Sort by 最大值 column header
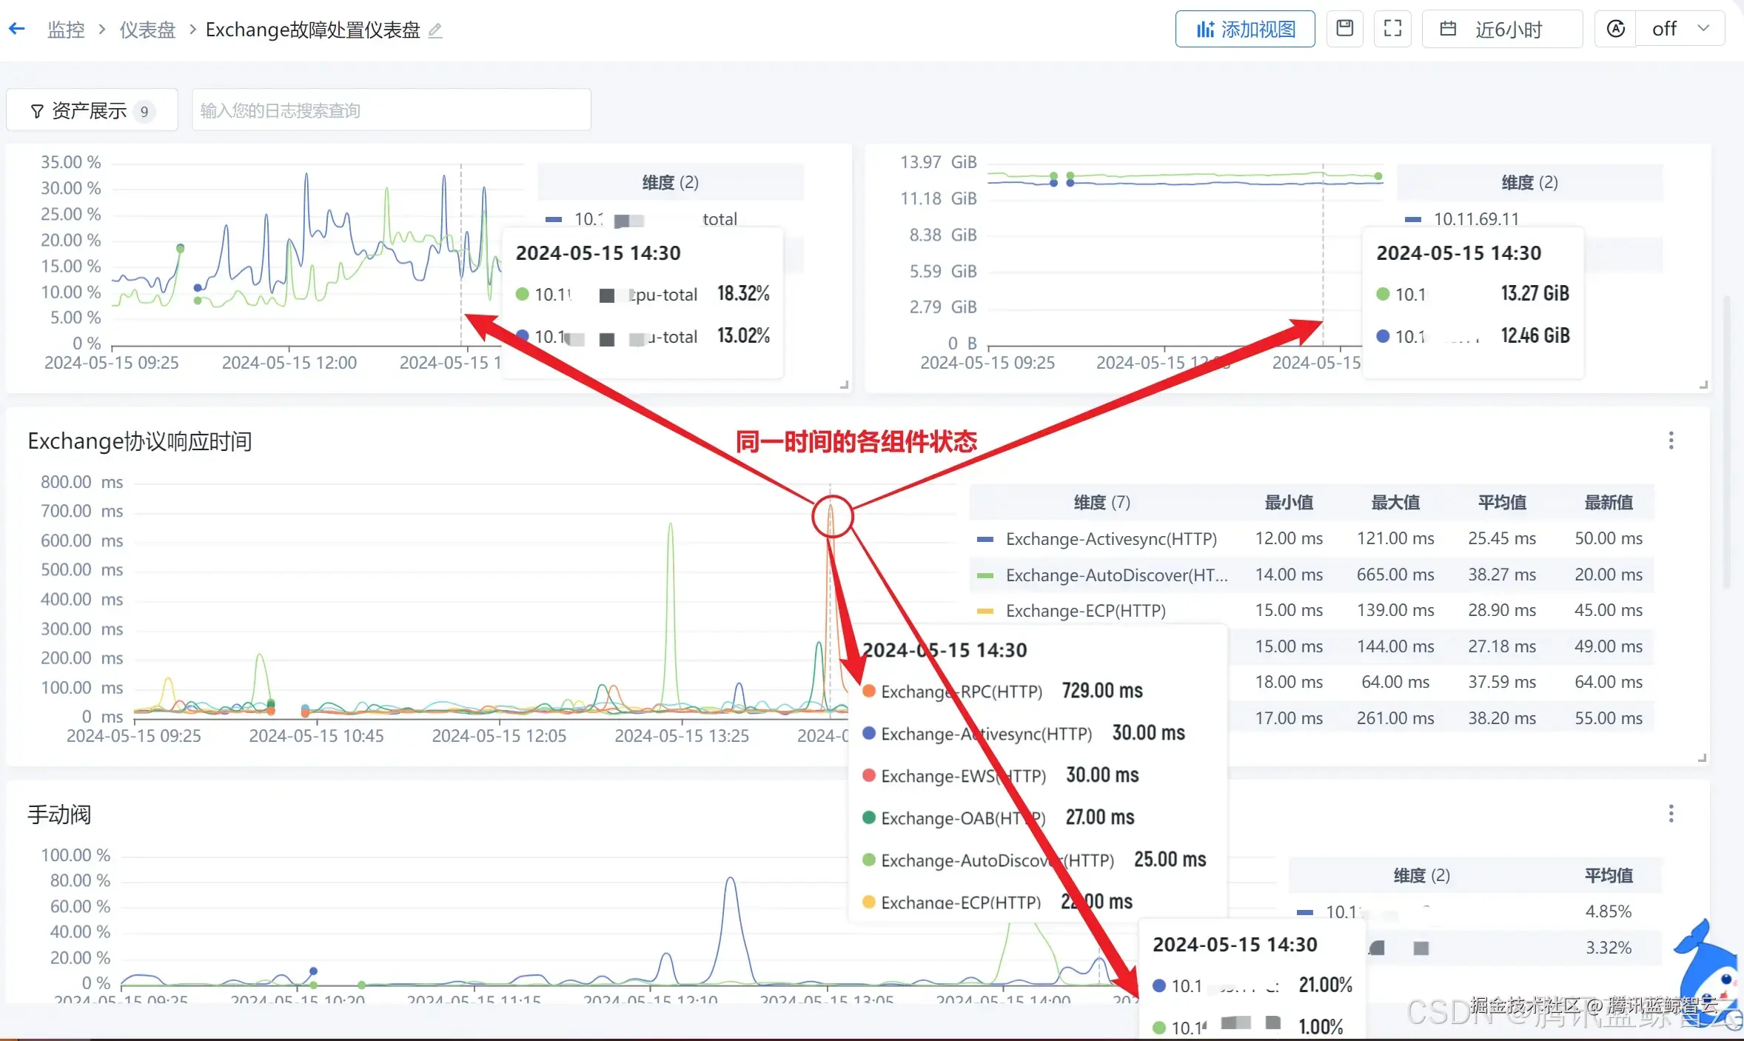Viewport: 1744px width, 1041px height. tap(1395, 503)
